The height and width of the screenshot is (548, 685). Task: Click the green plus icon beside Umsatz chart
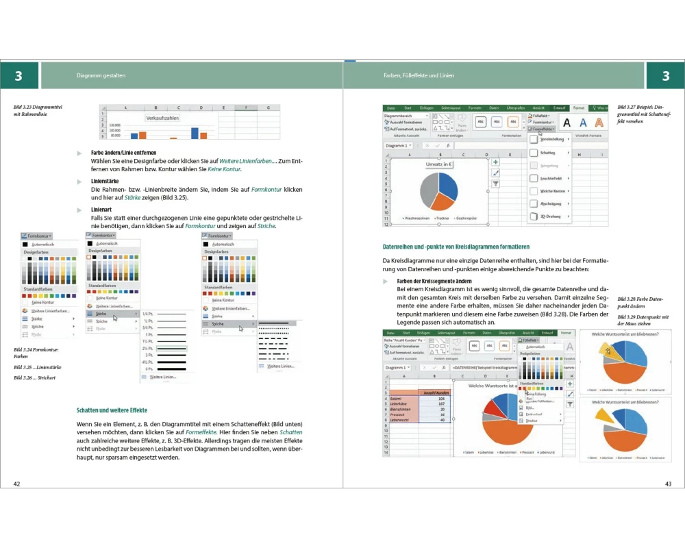point(495,162)
